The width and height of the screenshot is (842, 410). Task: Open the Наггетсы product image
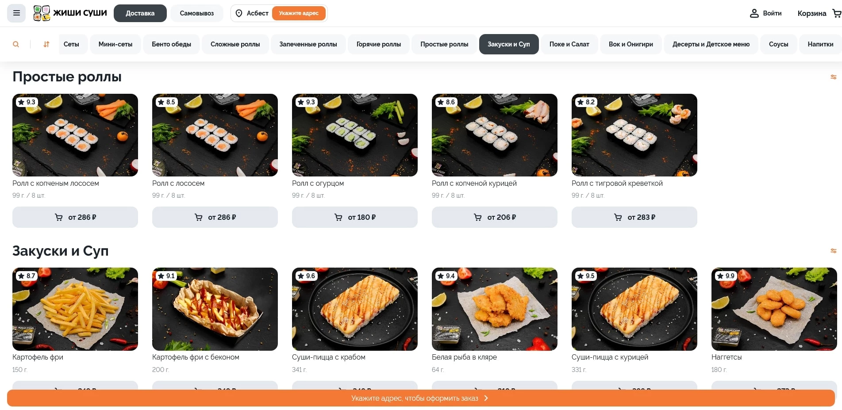[774, 309]
